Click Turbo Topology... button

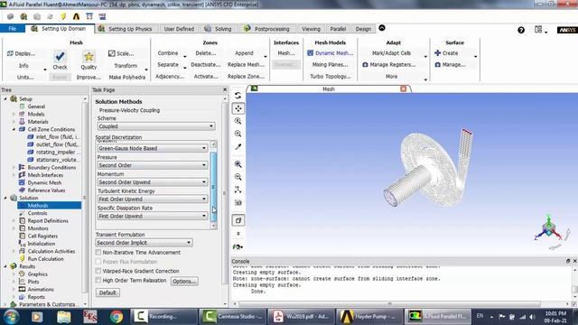[331, 76]
